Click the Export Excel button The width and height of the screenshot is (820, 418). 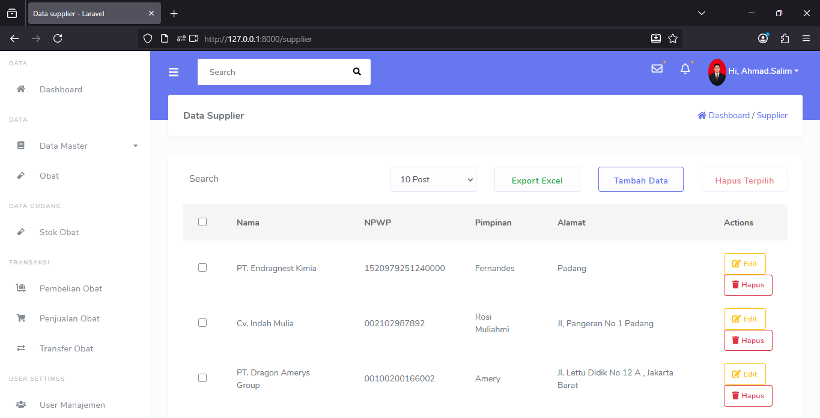tap(537, 180)
